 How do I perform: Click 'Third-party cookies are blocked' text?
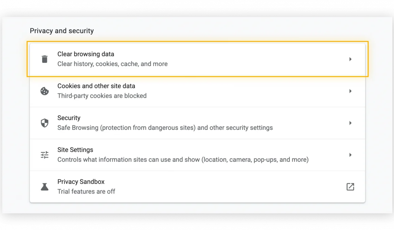pyautogui.click(x=102, y=96)
